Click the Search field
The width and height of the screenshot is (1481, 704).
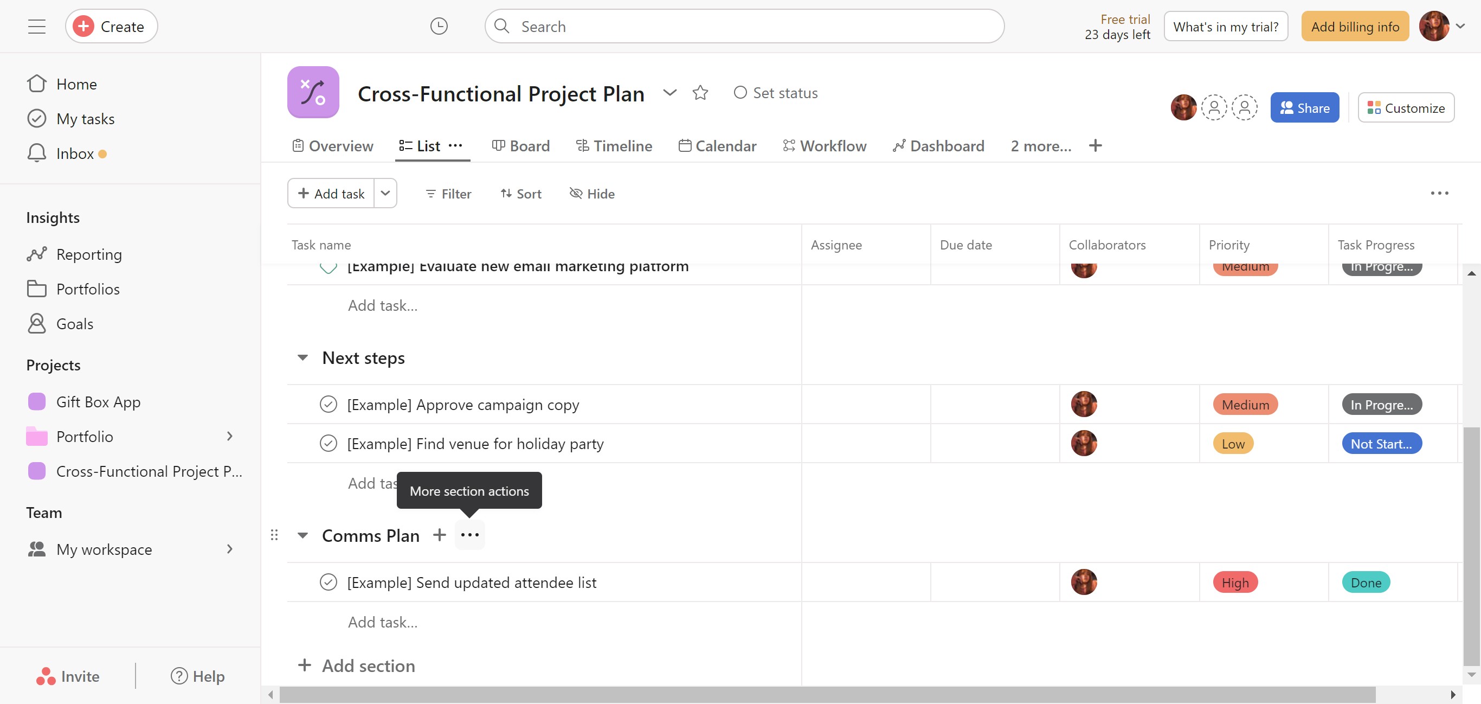744,27
